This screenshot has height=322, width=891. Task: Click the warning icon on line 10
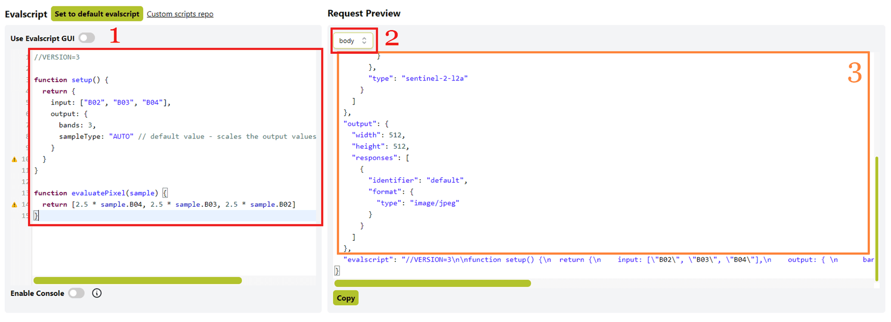point(14,159)
